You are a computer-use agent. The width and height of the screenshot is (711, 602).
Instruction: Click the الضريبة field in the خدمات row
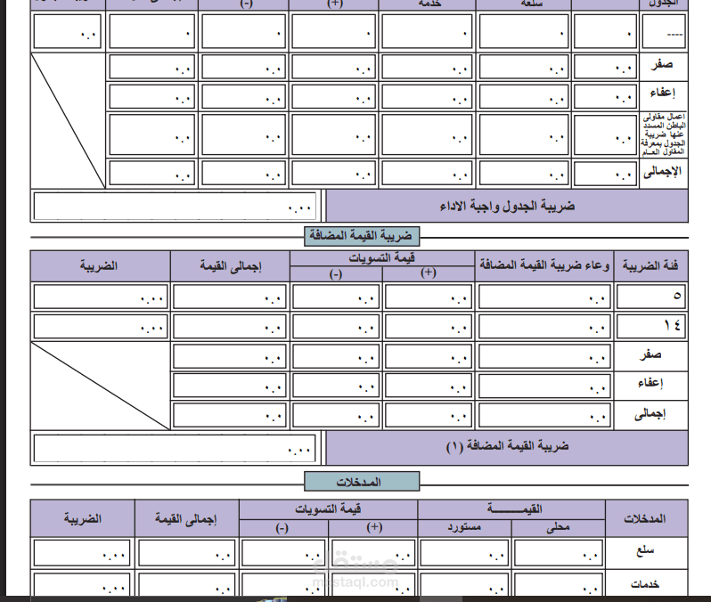(82, 585)
